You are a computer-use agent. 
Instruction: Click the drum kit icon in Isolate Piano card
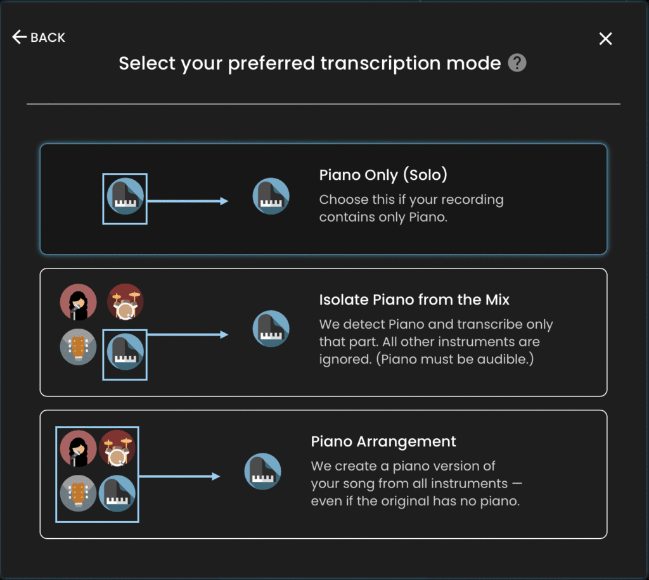pyautogui.click(x=125, y=302)
